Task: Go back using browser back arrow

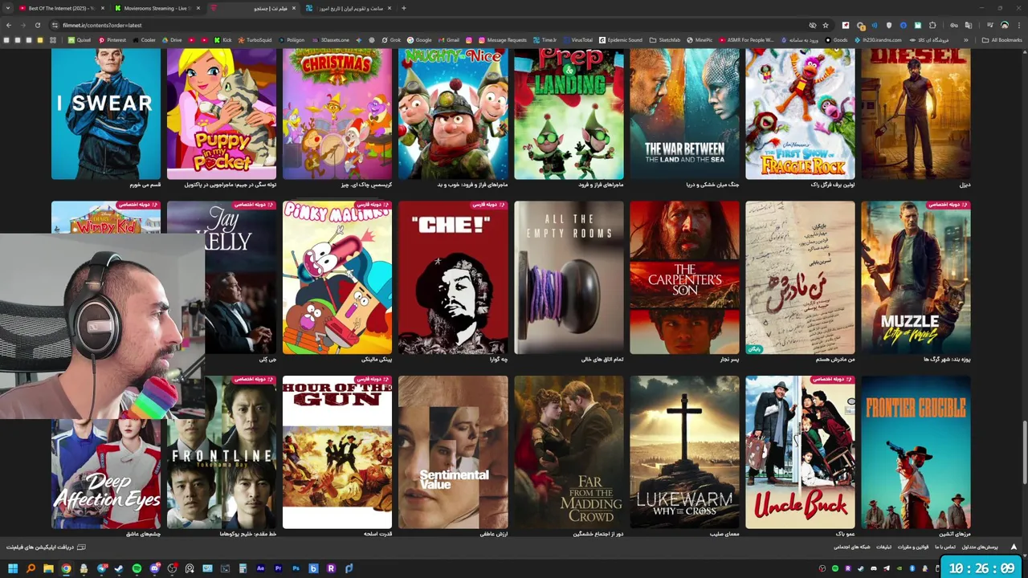Action: click(9, 25)
